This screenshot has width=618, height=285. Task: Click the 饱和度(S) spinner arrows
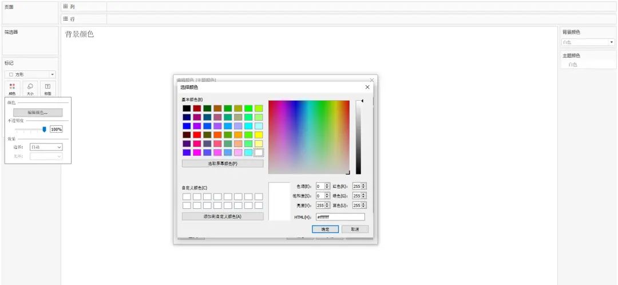[327, 196]
